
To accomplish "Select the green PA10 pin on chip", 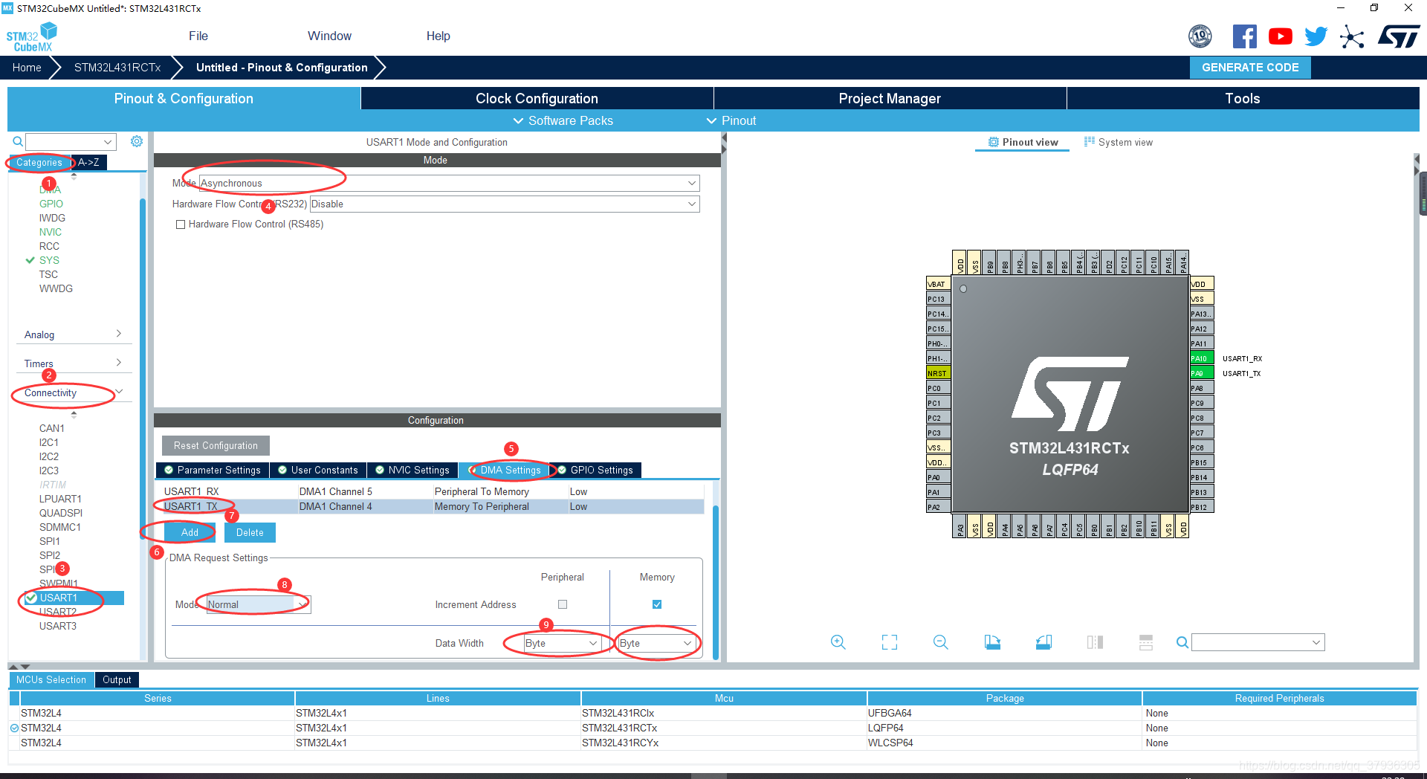I will pos(1201,358).
